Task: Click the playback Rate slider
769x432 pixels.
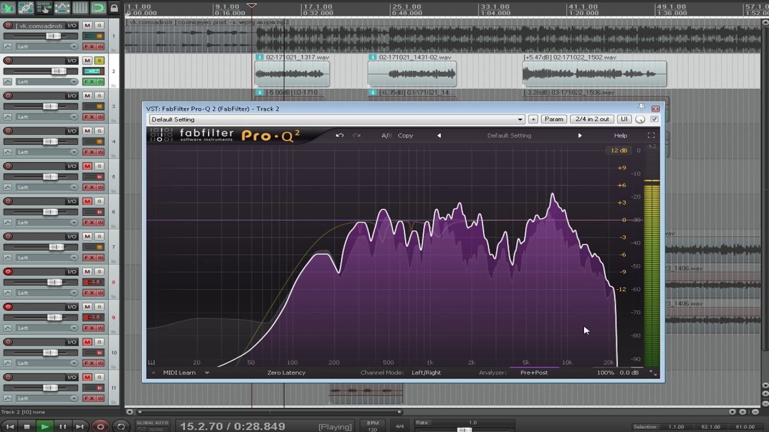Action: click(464, 429)
